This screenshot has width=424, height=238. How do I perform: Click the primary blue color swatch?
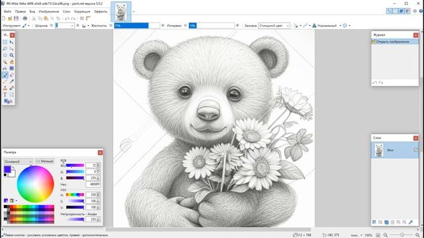tap(7, 169)
